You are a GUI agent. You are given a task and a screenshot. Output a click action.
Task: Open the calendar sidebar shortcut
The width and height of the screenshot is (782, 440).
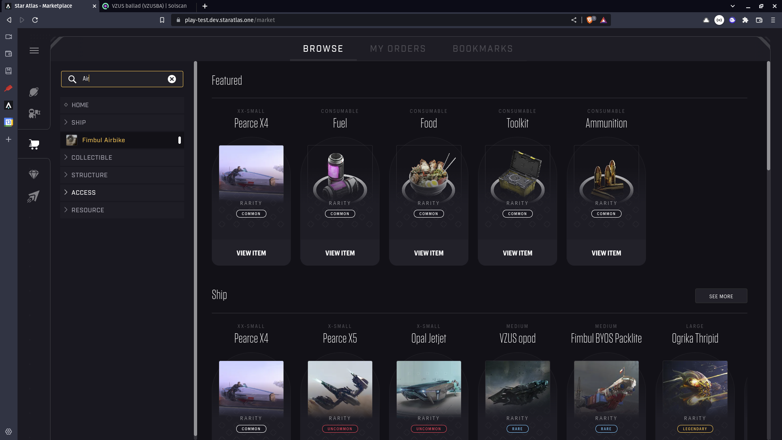[9, 122]
